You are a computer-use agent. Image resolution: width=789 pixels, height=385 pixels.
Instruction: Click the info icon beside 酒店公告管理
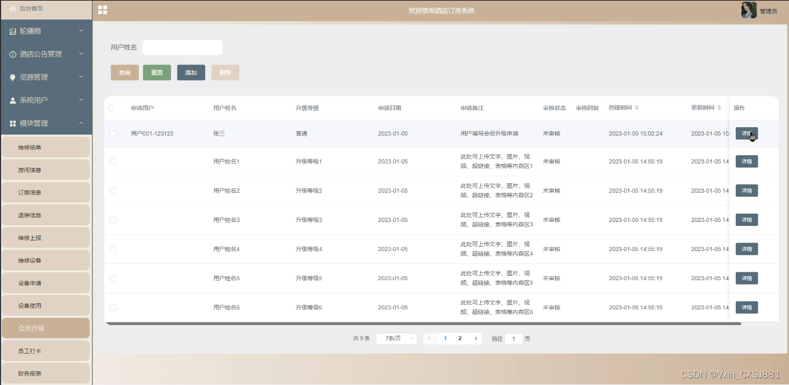tap(13, 54)
